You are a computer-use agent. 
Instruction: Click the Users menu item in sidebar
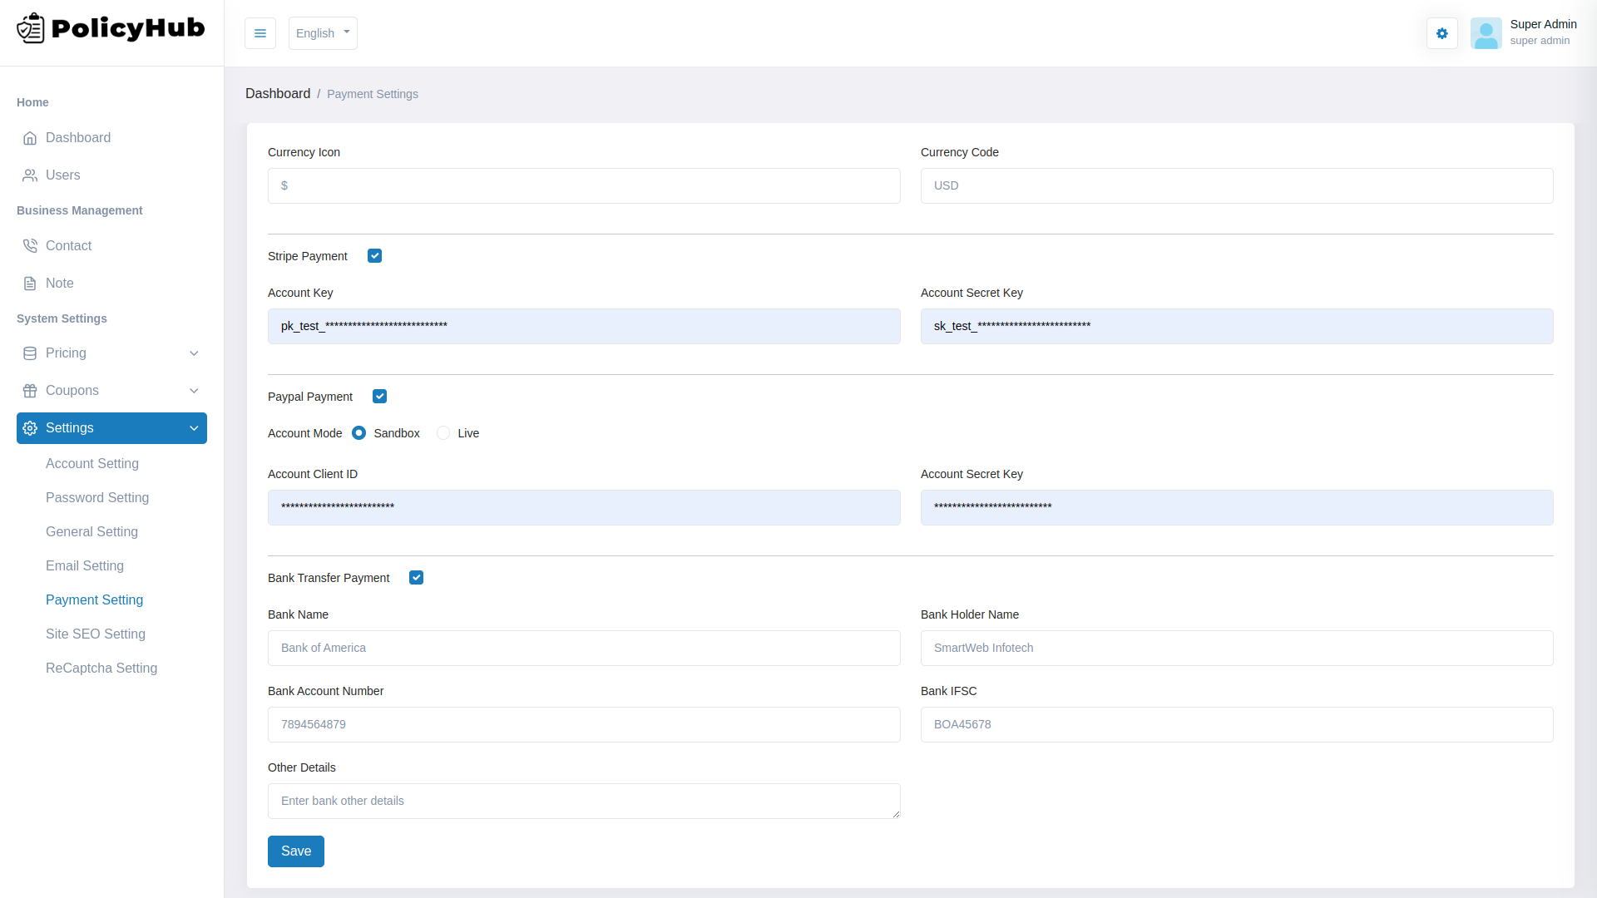[62, 175]
